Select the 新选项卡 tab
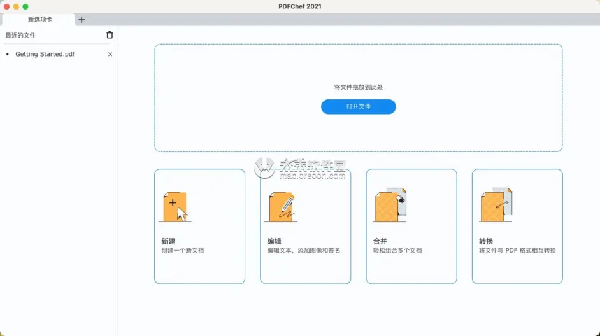The width and height of the screenshot is (600, 336). tap(39, 20)
